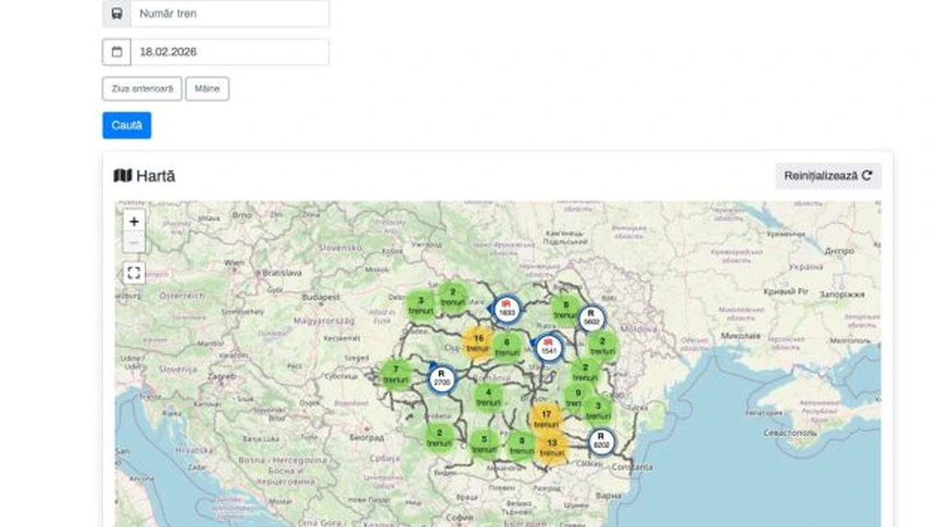Select the IR 1541 train marker
The width and height of the screenshot is (936, 527).
pos(549,347)
